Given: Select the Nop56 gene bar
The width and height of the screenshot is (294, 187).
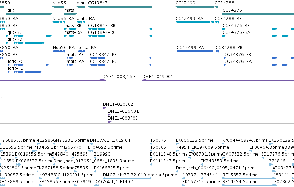Looking at the screenshot, I should (58, 7).
